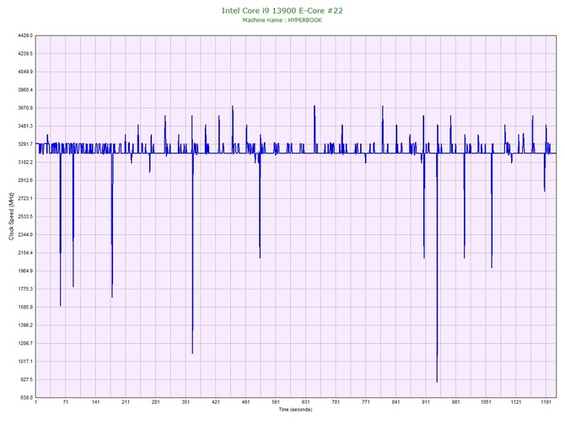Select the x-axis tick label 281

156,402
